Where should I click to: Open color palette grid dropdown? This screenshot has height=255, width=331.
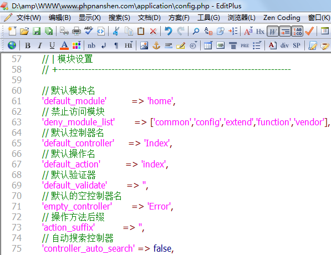pyautogui.click(x=77, y=45)
